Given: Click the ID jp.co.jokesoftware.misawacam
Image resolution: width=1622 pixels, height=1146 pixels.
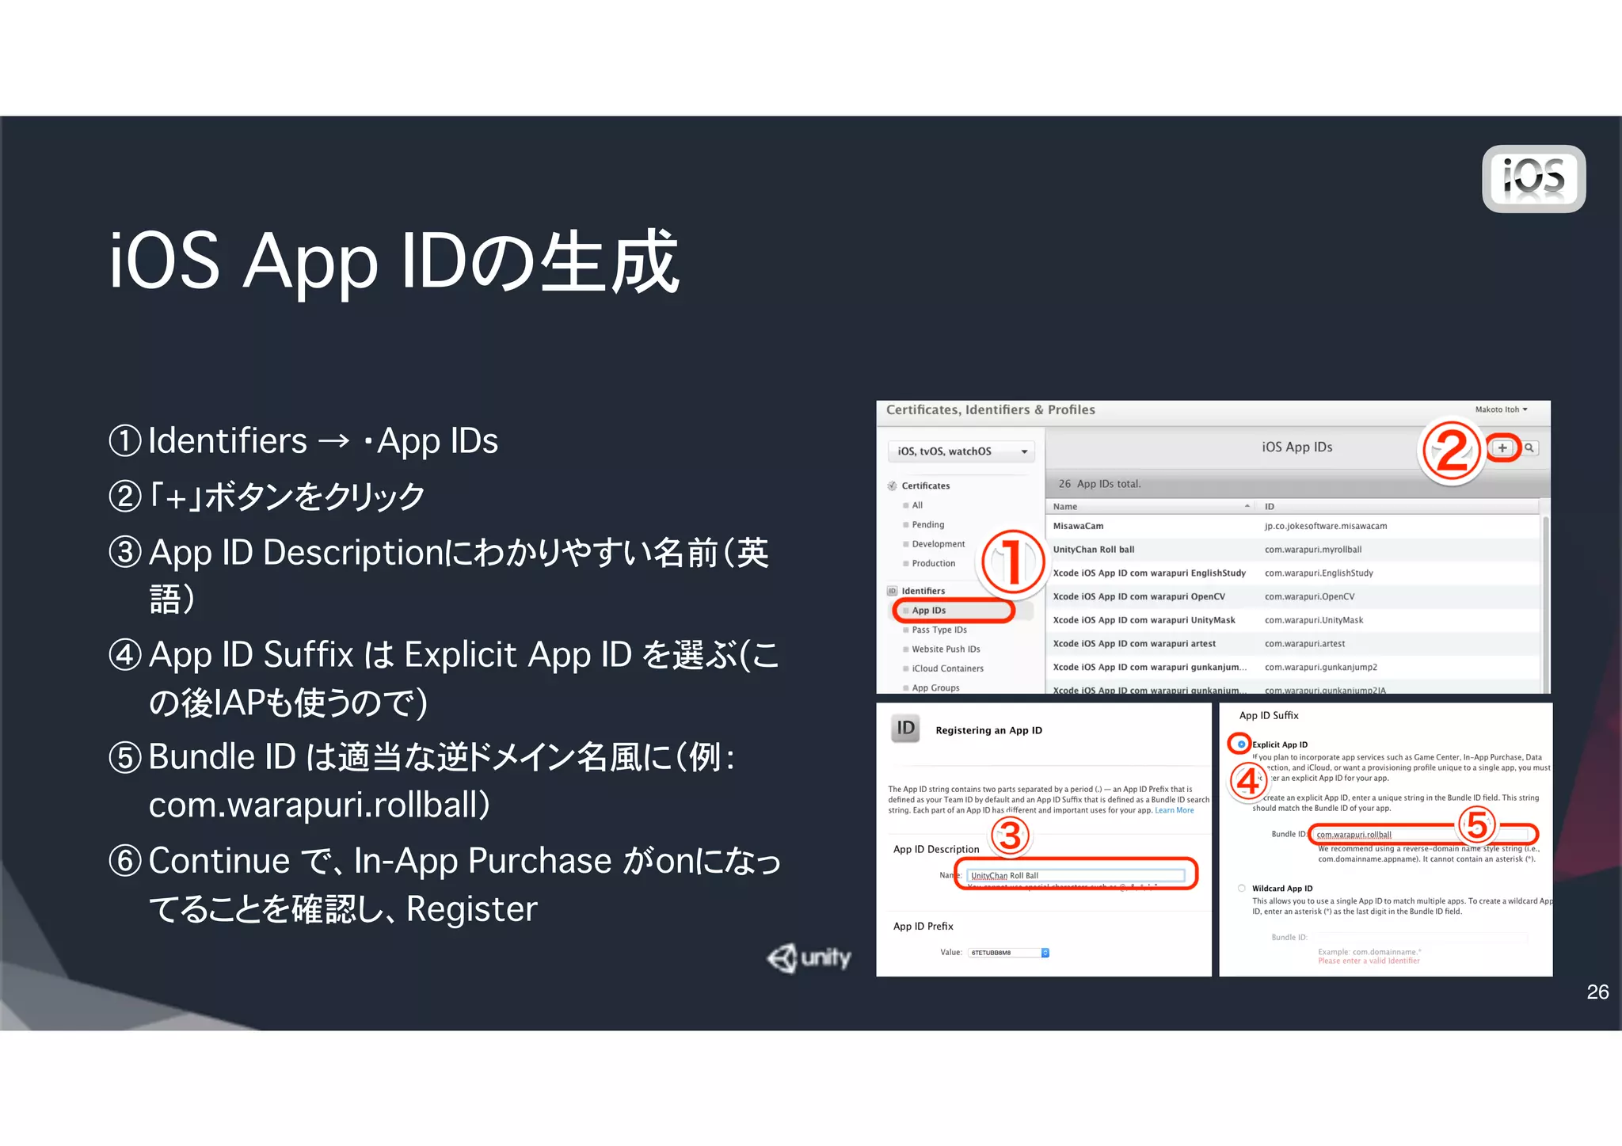Looking at the screenshot, I should tap(1325, 526).
